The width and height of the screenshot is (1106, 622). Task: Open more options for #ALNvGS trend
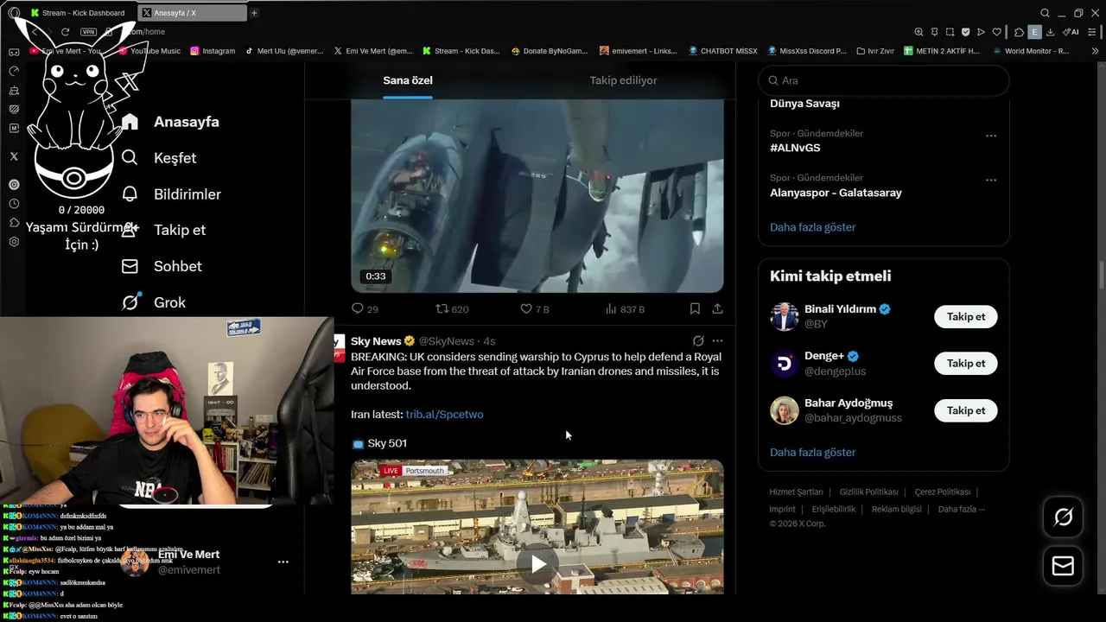pyautogui.click(x=991, y=136)
